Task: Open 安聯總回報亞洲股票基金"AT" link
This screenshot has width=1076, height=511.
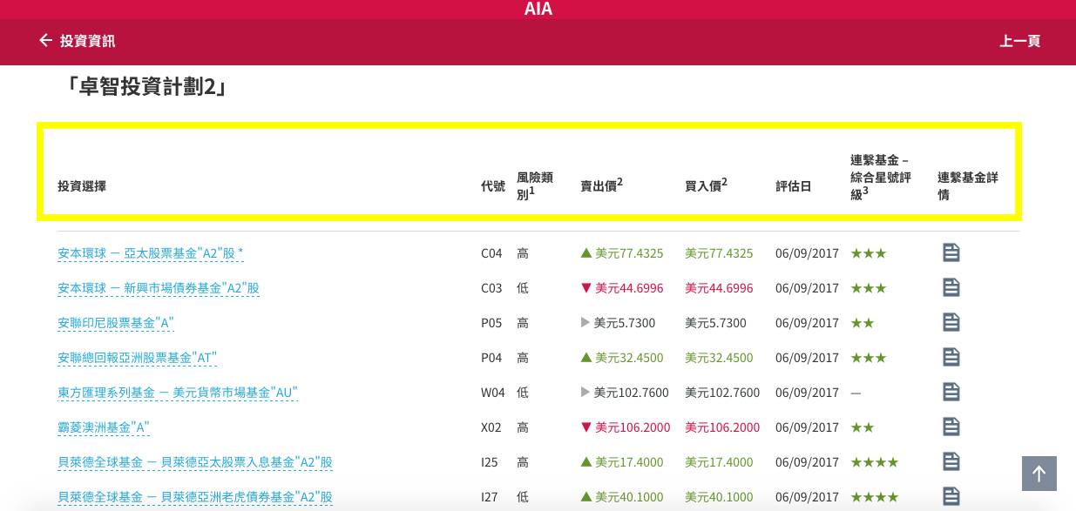Action: pos(137,358)
